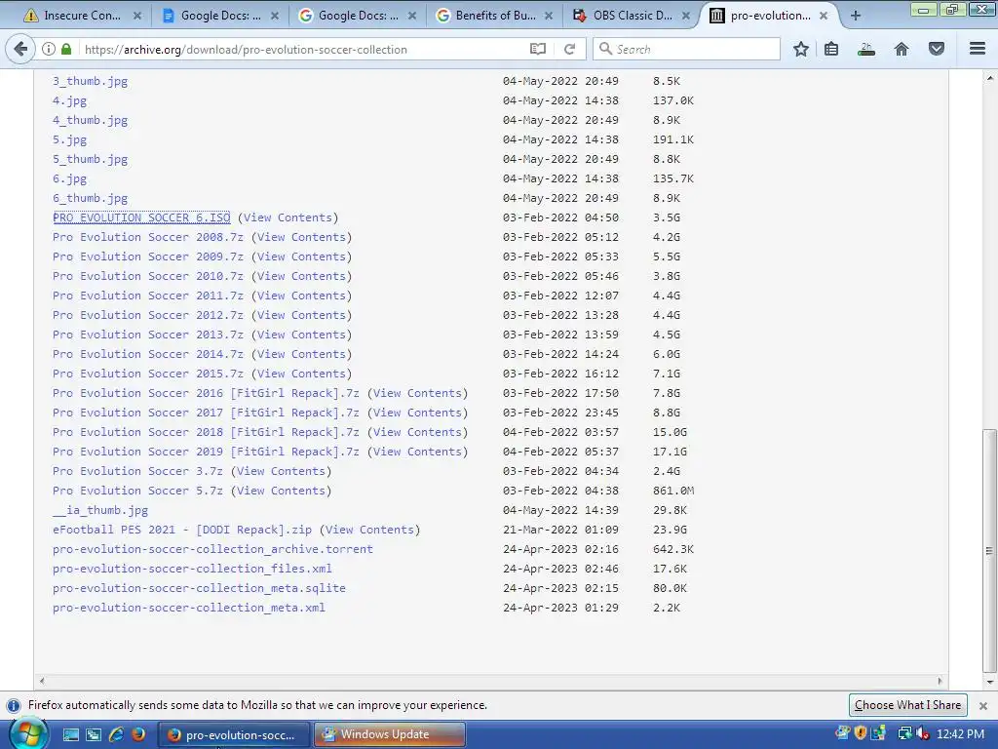
Task: Reload the page with the refresh icon
Action: [x=569, y=49]
